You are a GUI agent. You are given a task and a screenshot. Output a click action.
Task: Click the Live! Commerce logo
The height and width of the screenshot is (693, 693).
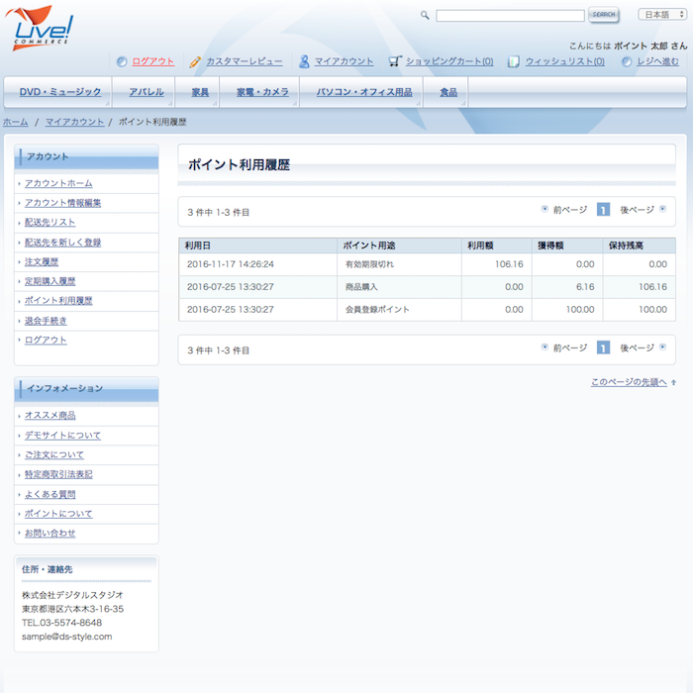click(41, 27)
